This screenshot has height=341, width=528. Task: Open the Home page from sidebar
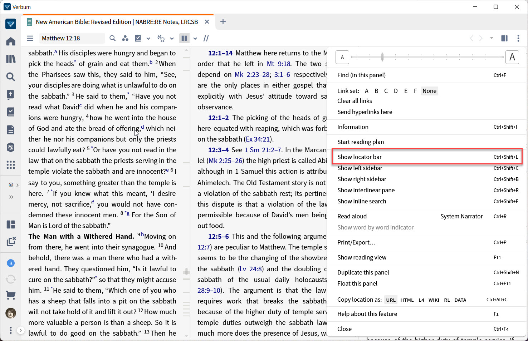11,41
